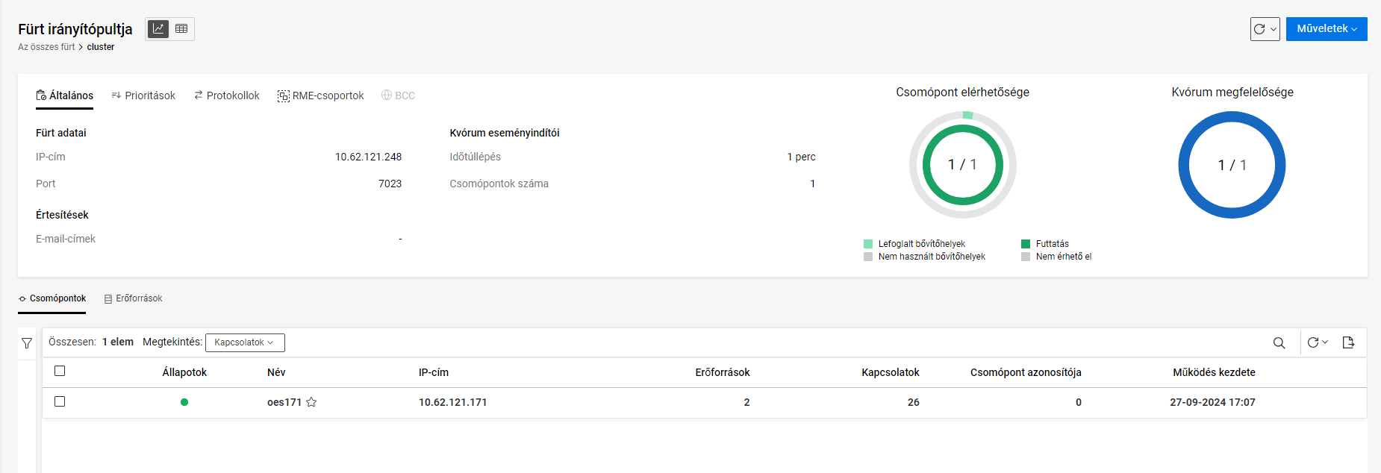Click the export icon in table toolbar

tap(1348, 342)
